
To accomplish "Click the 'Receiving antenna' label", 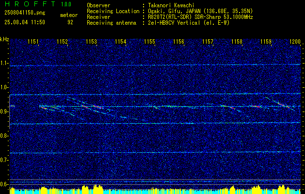I will [112, 23].
